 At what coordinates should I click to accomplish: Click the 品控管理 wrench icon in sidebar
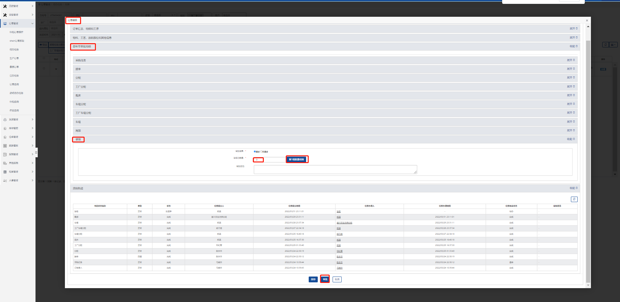[x=5, y=6]
